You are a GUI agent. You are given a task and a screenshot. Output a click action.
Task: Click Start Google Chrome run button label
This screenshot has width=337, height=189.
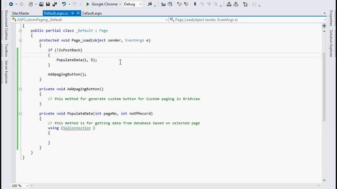coord(104,4)
